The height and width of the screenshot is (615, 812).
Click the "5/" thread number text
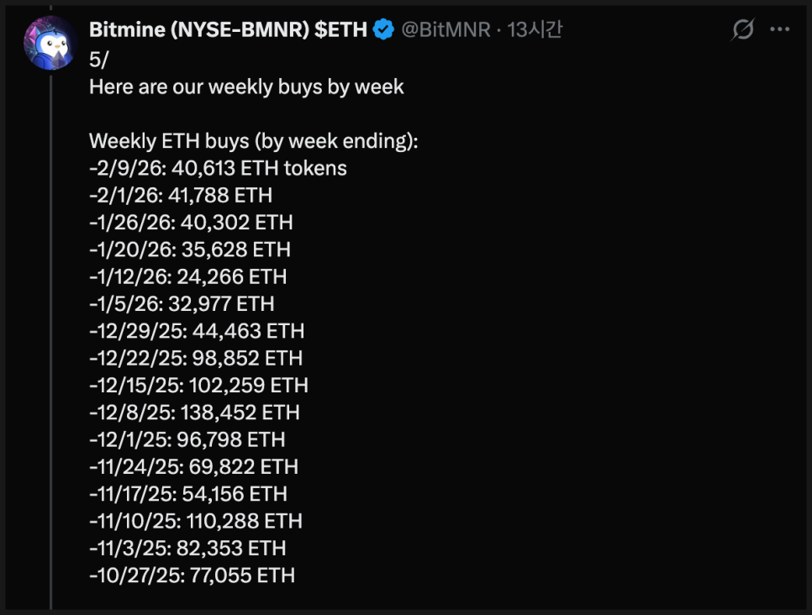pos(100,59)
